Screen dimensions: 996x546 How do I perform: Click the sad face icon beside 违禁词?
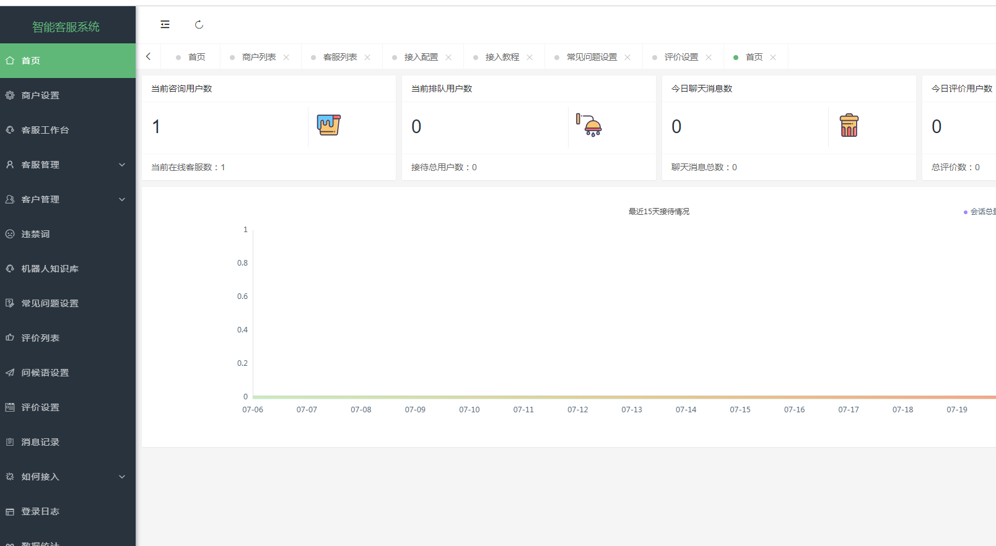(10, 234)
